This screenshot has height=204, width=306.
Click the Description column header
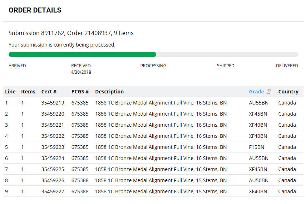click(109, 92)
